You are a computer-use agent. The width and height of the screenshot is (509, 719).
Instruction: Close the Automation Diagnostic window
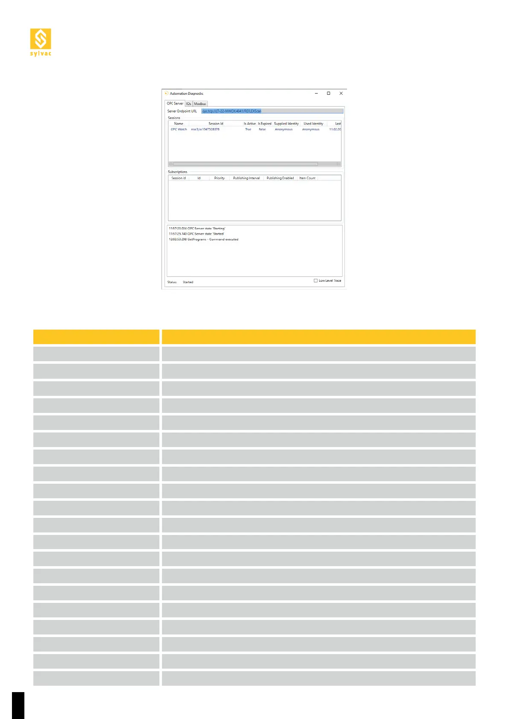tap(341, 93)
